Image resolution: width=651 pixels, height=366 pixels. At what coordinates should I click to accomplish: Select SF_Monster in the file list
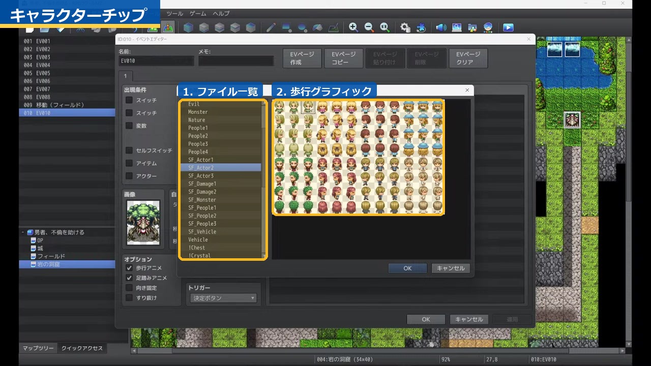[x=221, y=200]
